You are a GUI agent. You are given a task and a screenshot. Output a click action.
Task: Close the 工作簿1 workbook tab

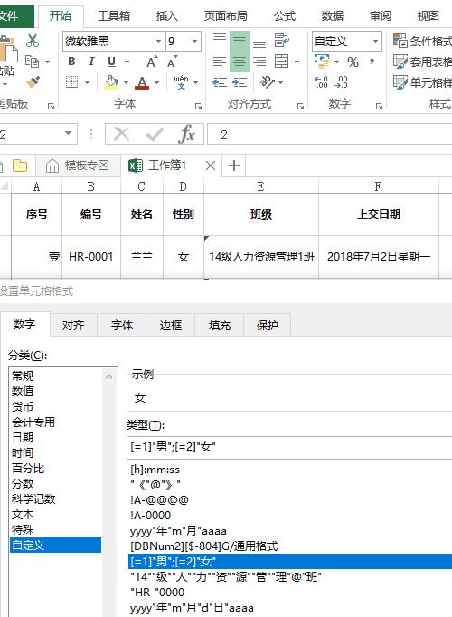pyautogui.click(x=211, y=166)
